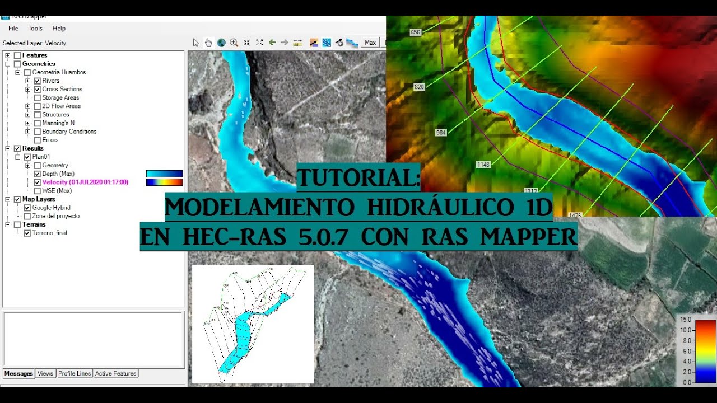This screenshot has height=403, width=717.
Task: Toggle the Features checkbox
Action: pyautogui.click(x=17, y=55)
